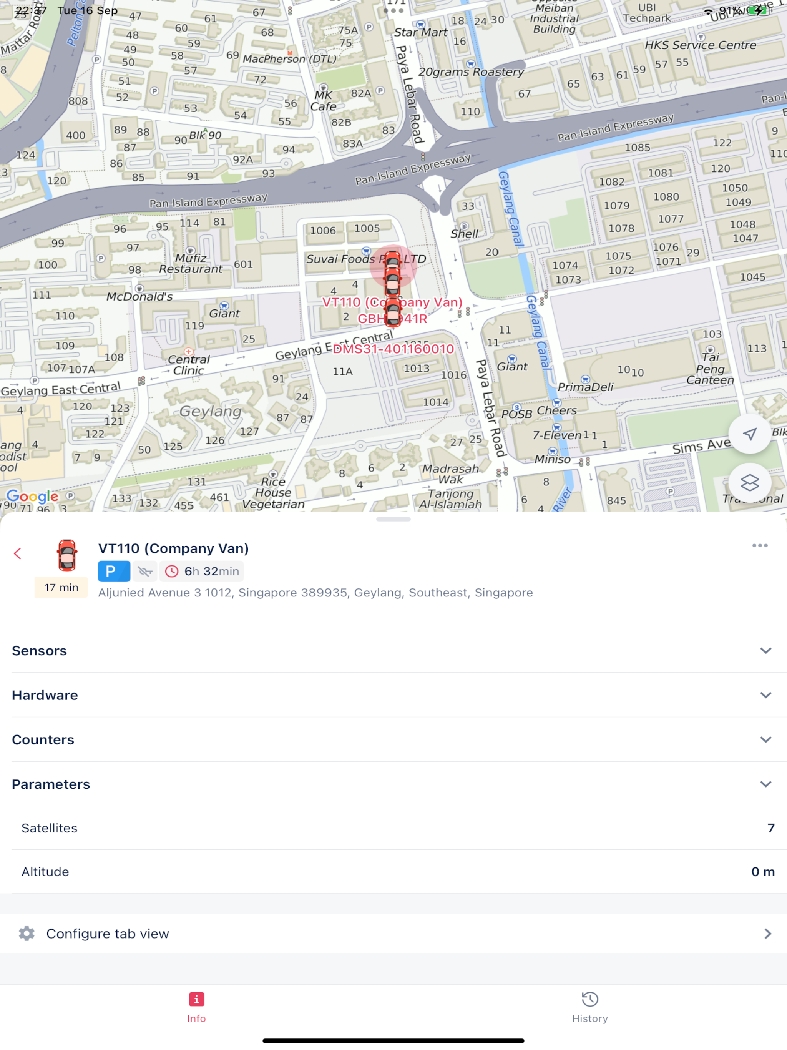Tap the DMS31-401160010 map label
The width and height of the screenshot is (787, 1050).
coord(393,349)
